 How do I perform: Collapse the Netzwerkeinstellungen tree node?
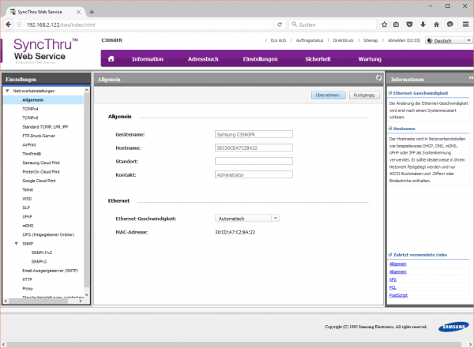[9, 92]
